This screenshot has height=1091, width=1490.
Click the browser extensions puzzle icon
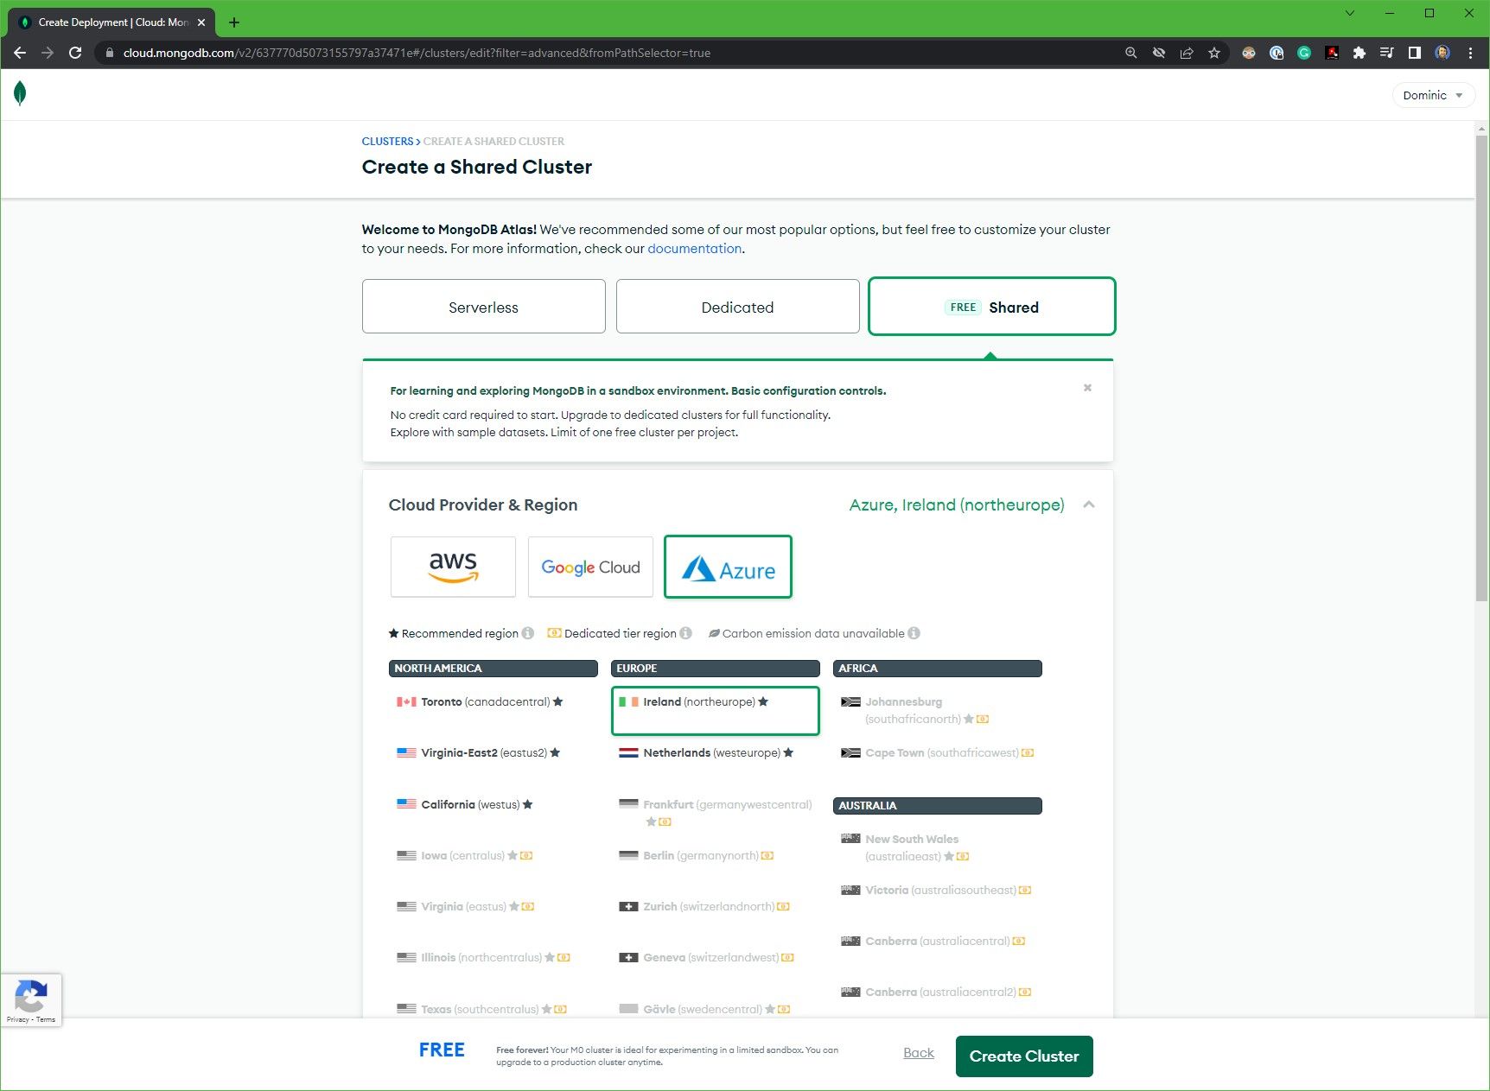(1359, 53)
